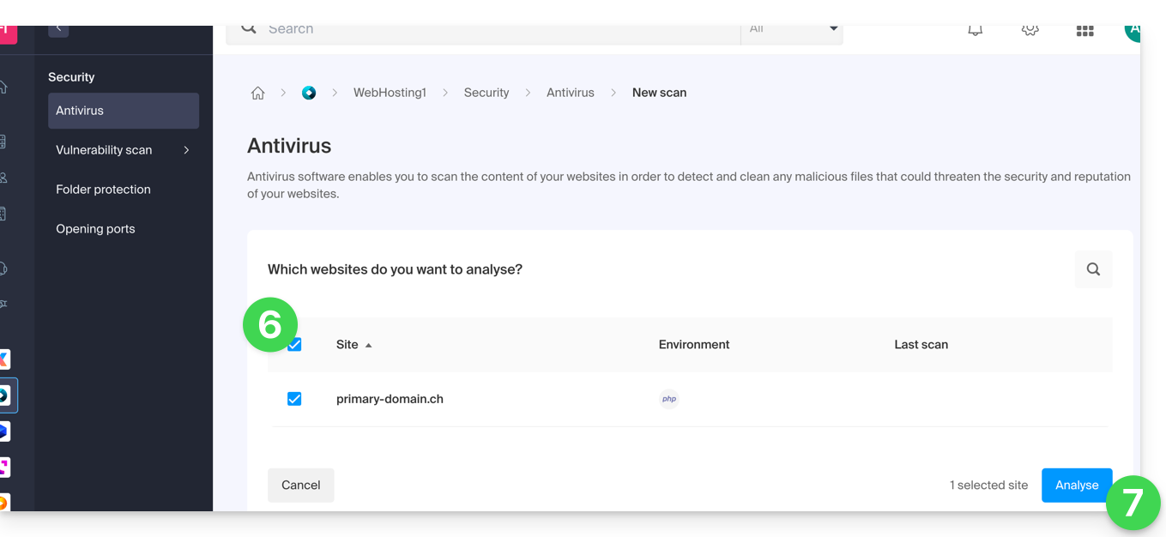The width and height of the screenshot is (1166, 537).
Task: Uncheck the primary-domain.ch checkbox
Action: click(x=294, y=399)
